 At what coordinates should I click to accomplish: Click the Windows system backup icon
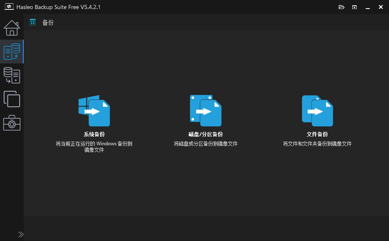point(94,111)
